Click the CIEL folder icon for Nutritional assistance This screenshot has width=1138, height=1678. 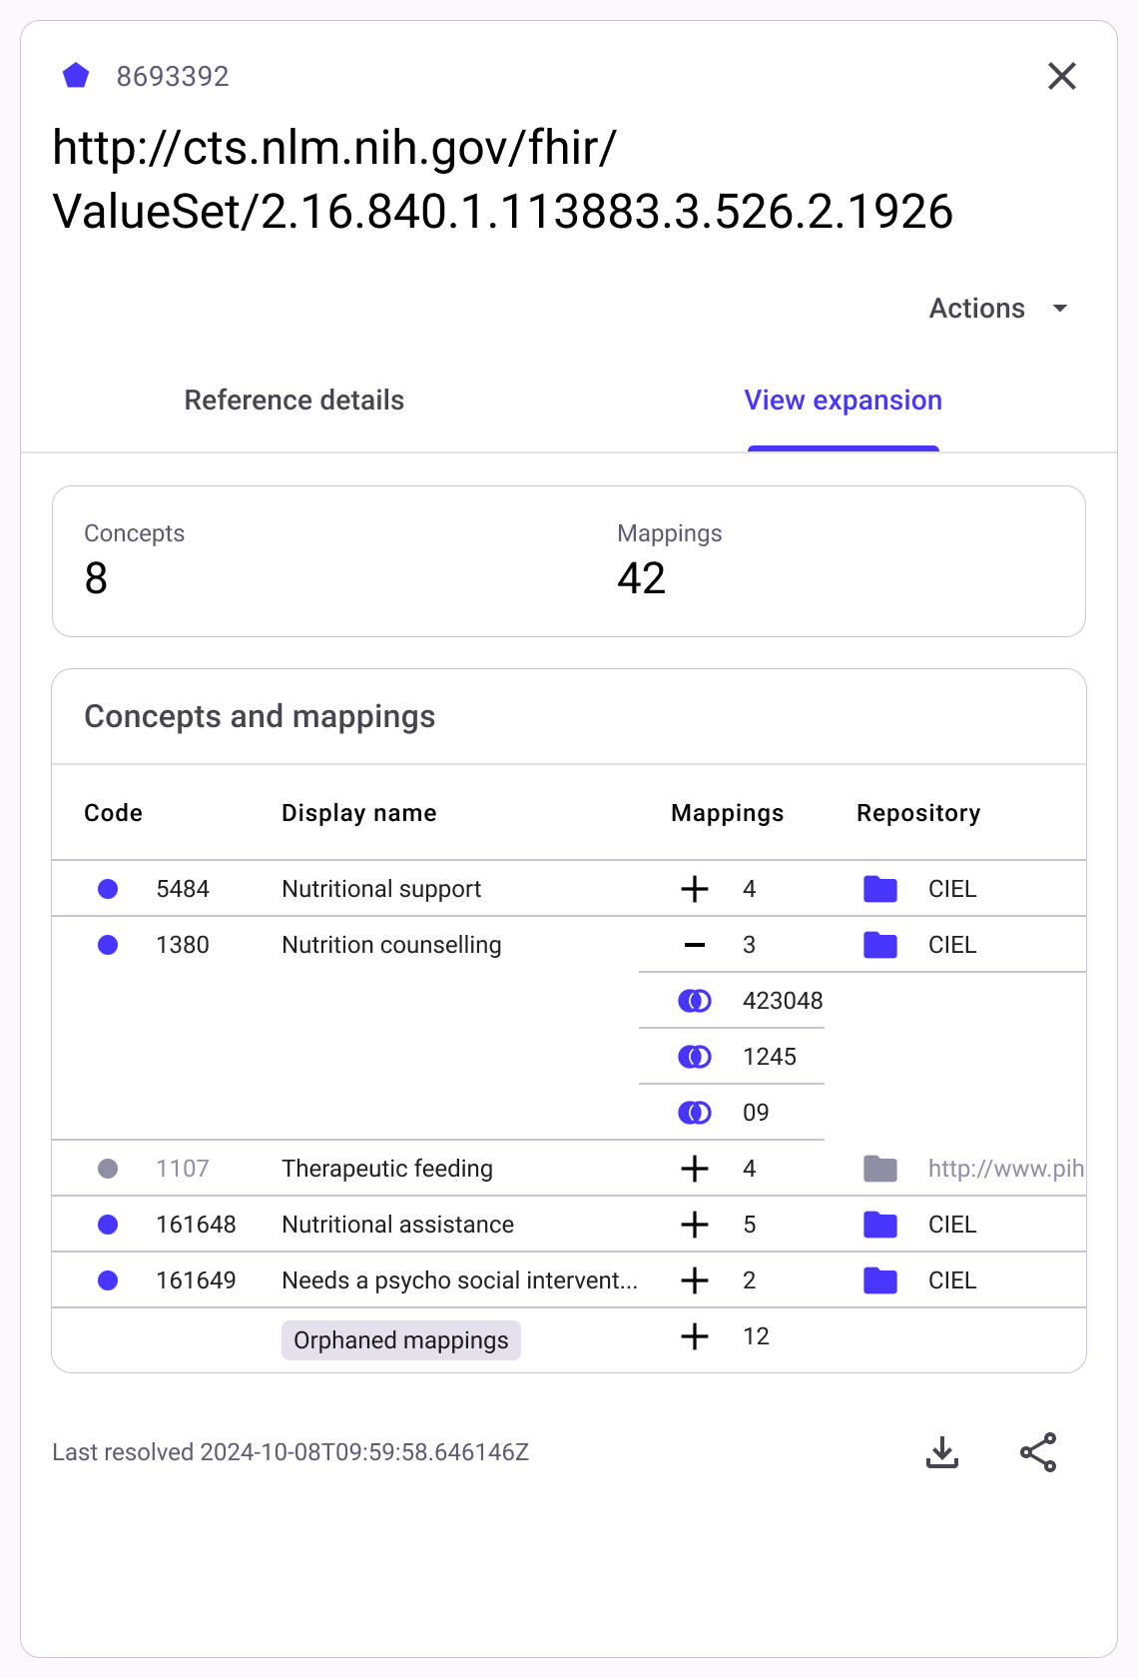pyautogui.click(x=879, y=1225)
